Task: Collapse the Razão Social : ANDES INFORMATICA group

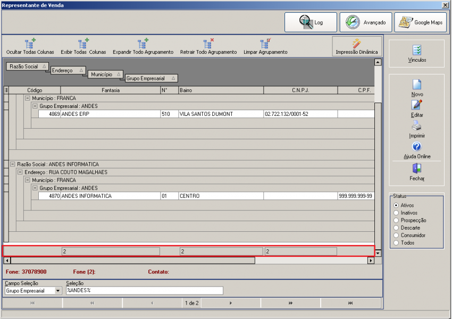Action: (13, 164)
